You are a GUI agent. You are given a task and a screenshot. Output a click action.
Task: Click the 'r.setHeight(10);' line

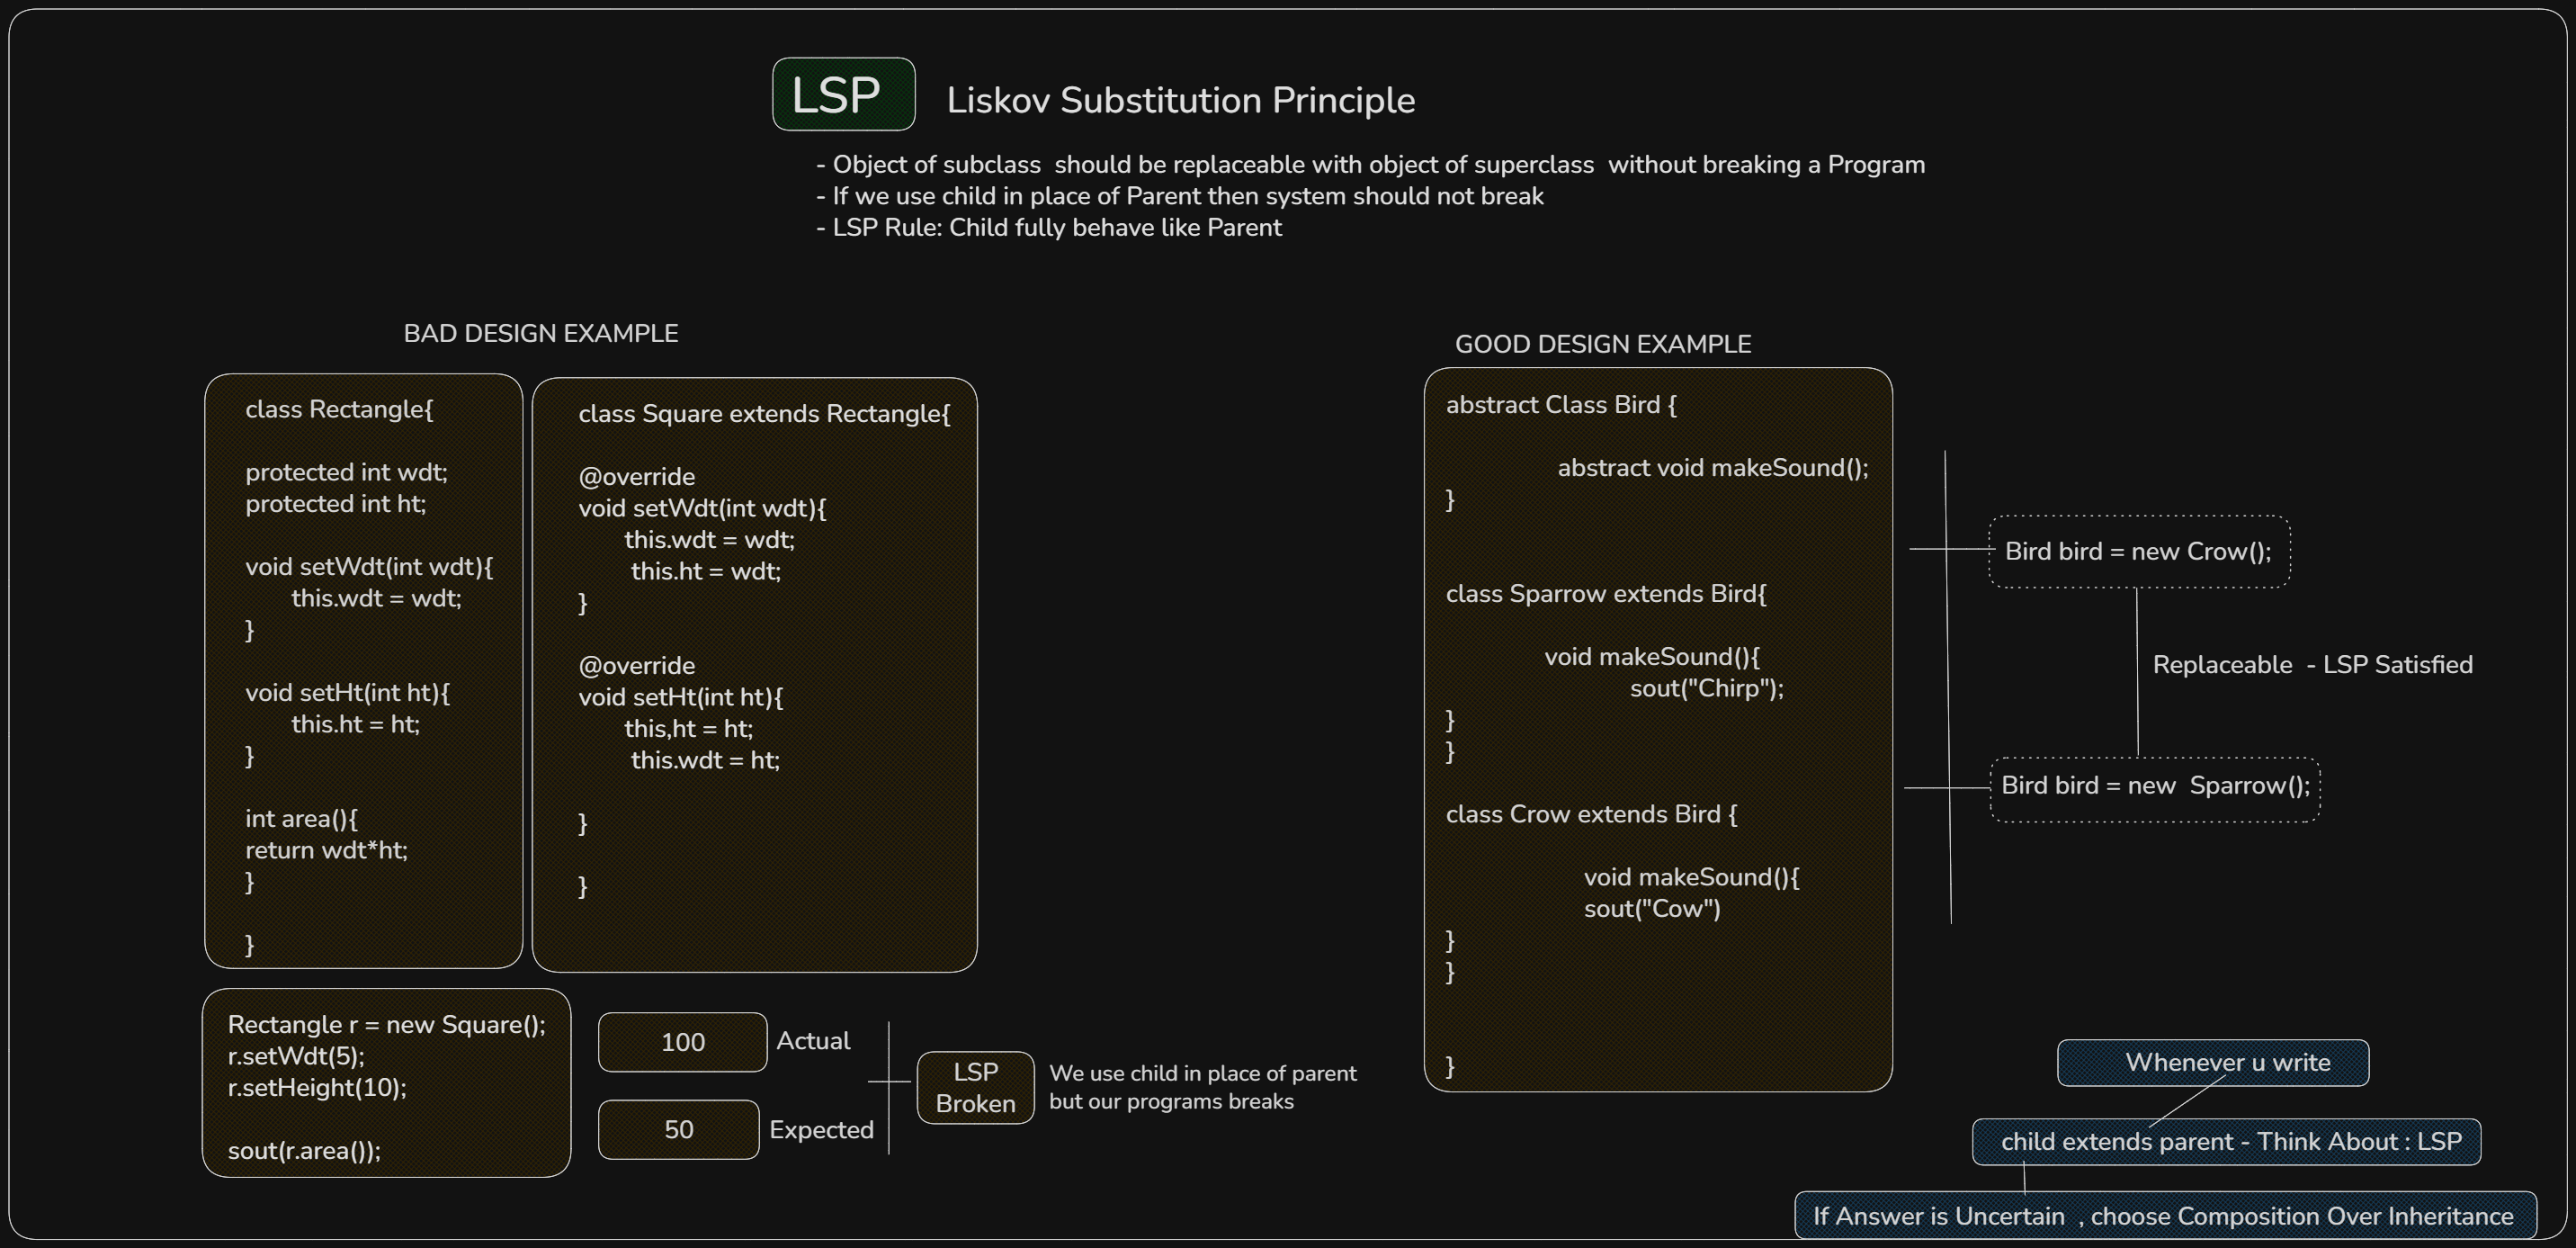pos(317,1088)
